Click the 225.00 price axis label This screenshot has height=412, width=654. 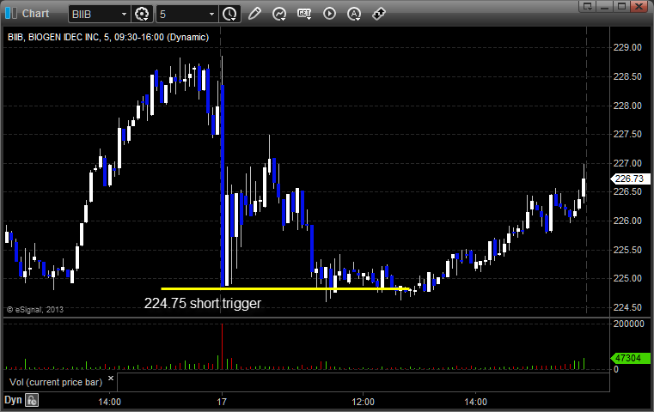click(627, 278)
